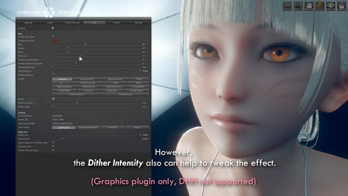Image resolution: width=348 pixels, height=196 pixels.
Task: Select the Default layer button
Action: [x=63, y=79]
